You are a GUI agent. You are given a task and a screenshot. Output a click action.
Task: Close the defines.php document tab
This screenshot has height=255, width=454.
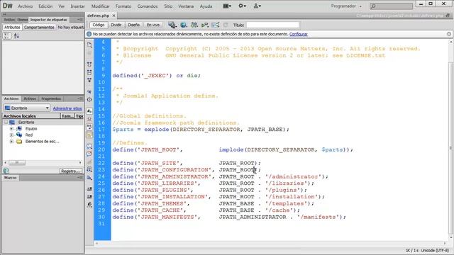[x=113, y=16]
